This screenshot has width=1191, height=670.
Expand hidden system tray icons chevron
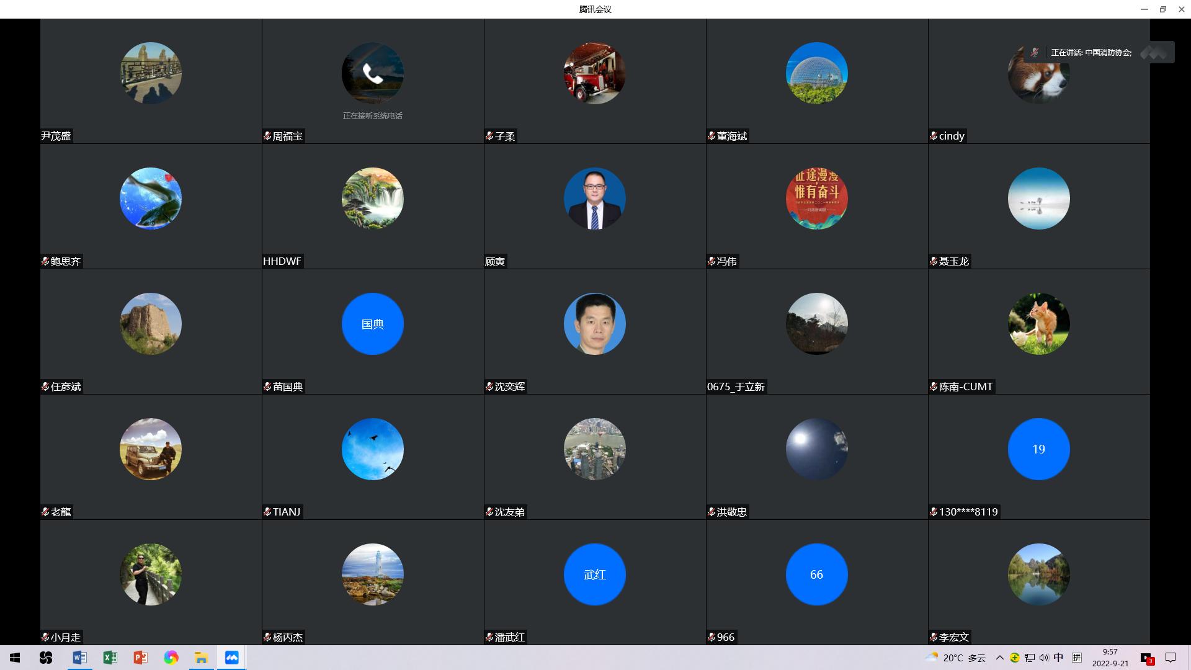[x=999, y=658]
